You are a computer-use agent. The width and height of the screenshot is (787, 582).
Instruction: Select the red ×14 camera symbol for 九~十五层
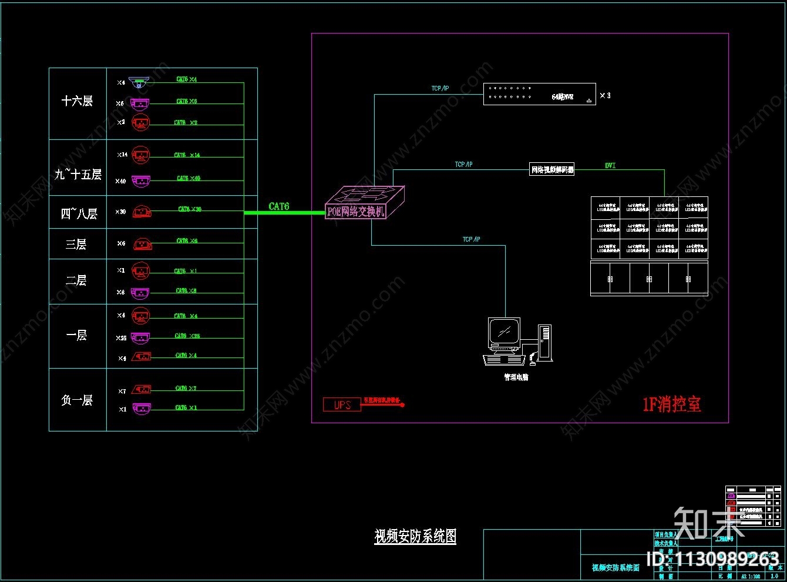[140, 155]
